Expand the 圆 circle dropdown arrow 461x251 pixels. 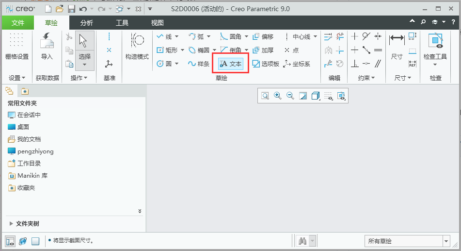[x=177, y=64]
